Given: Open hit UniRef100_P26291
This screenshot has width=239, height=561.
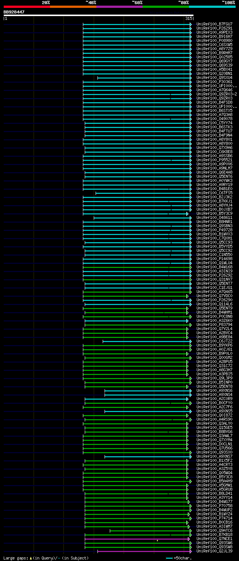Looking at the screenshot, I should click(214, 28).
